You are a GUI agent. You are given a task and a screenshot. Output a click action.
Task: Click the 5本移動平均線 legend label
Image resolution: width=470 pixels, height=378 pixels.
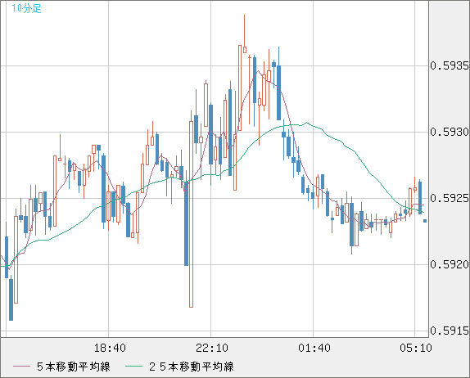[74, 367]
